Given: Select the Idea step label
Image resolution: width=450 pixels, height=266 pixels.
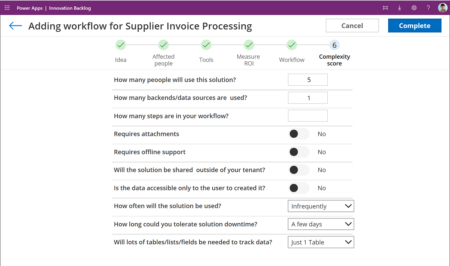Looking at the screenshot, I should click(121, 60).
